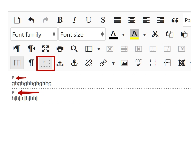The height and width of the screenshot is (147, 191).
Task: Click the Undo arrow icon
Action: [x=31, y=20]
